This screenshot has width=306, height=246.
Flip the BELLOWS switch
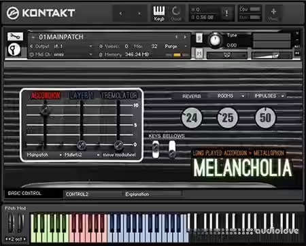pos(172,149)
